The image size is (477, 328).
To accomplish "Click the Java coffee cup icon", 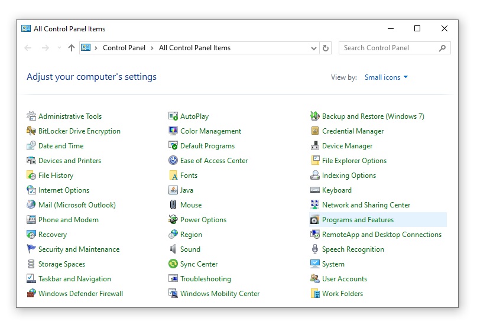I will click(x=173, y=190).
